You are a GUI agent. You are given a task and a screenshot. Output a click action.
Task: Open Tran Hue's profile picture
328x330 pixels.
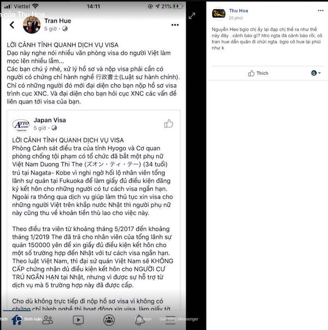coord(32,25)
